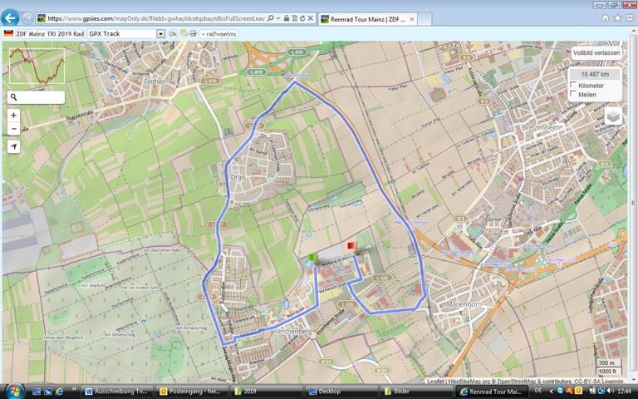Click the printer icon in toolbar
This screenshot has width=638, height=399.
pos(193,33)
